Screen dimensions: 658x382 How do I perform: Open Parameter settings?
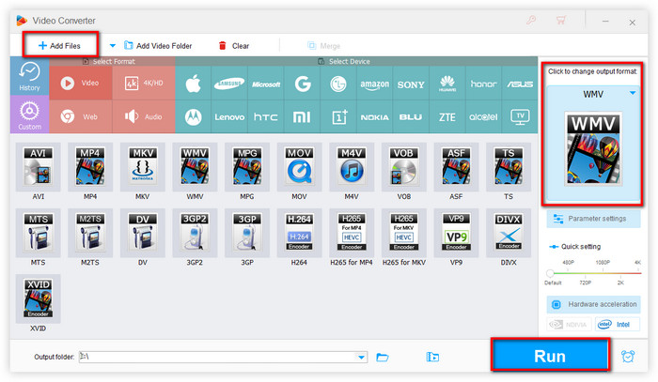coord(593,219)
